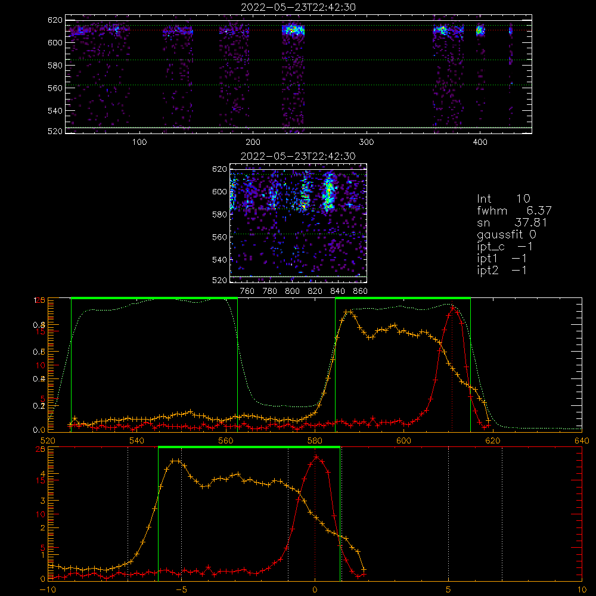Click x-axis label 400 on top spectrogram

(480, 142)
